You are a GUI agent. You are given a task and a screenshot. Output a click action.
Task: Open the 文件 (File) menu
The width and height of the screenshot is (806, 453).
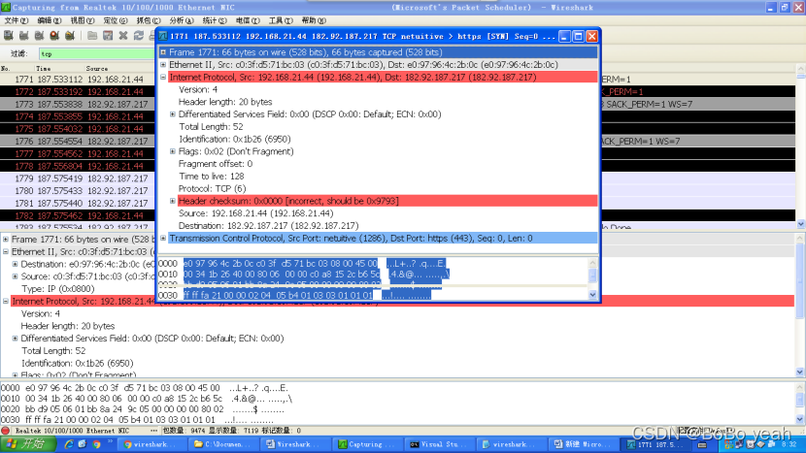click(16, 20)
